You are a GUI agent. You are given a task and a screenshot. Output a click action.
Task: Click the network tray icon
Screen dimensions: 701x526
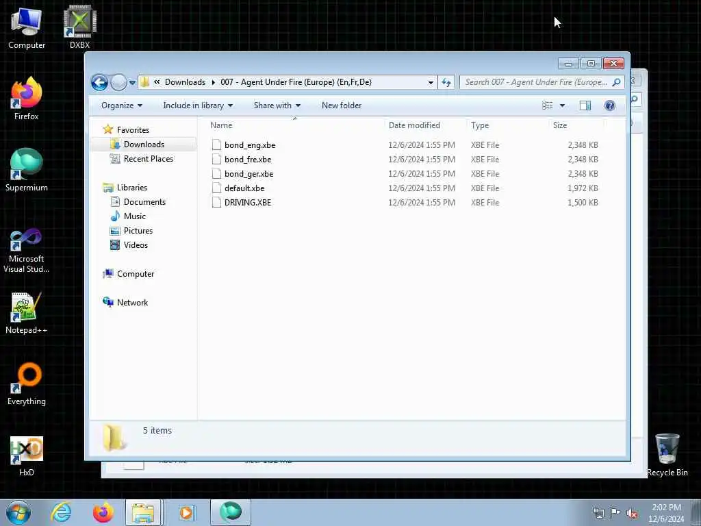tap(598, 514)
